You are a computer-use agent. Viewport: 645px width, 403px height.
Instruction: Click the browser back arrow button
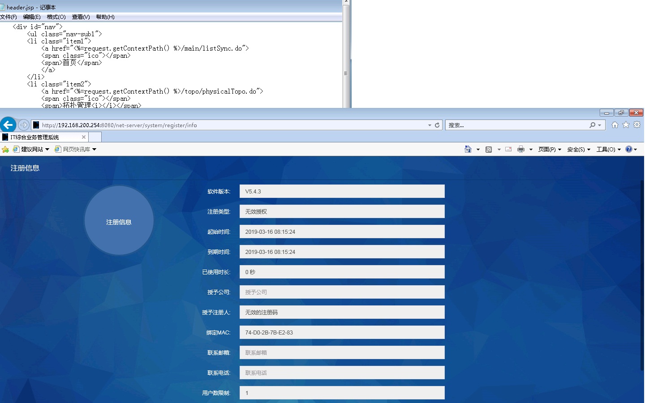point(8,125)
